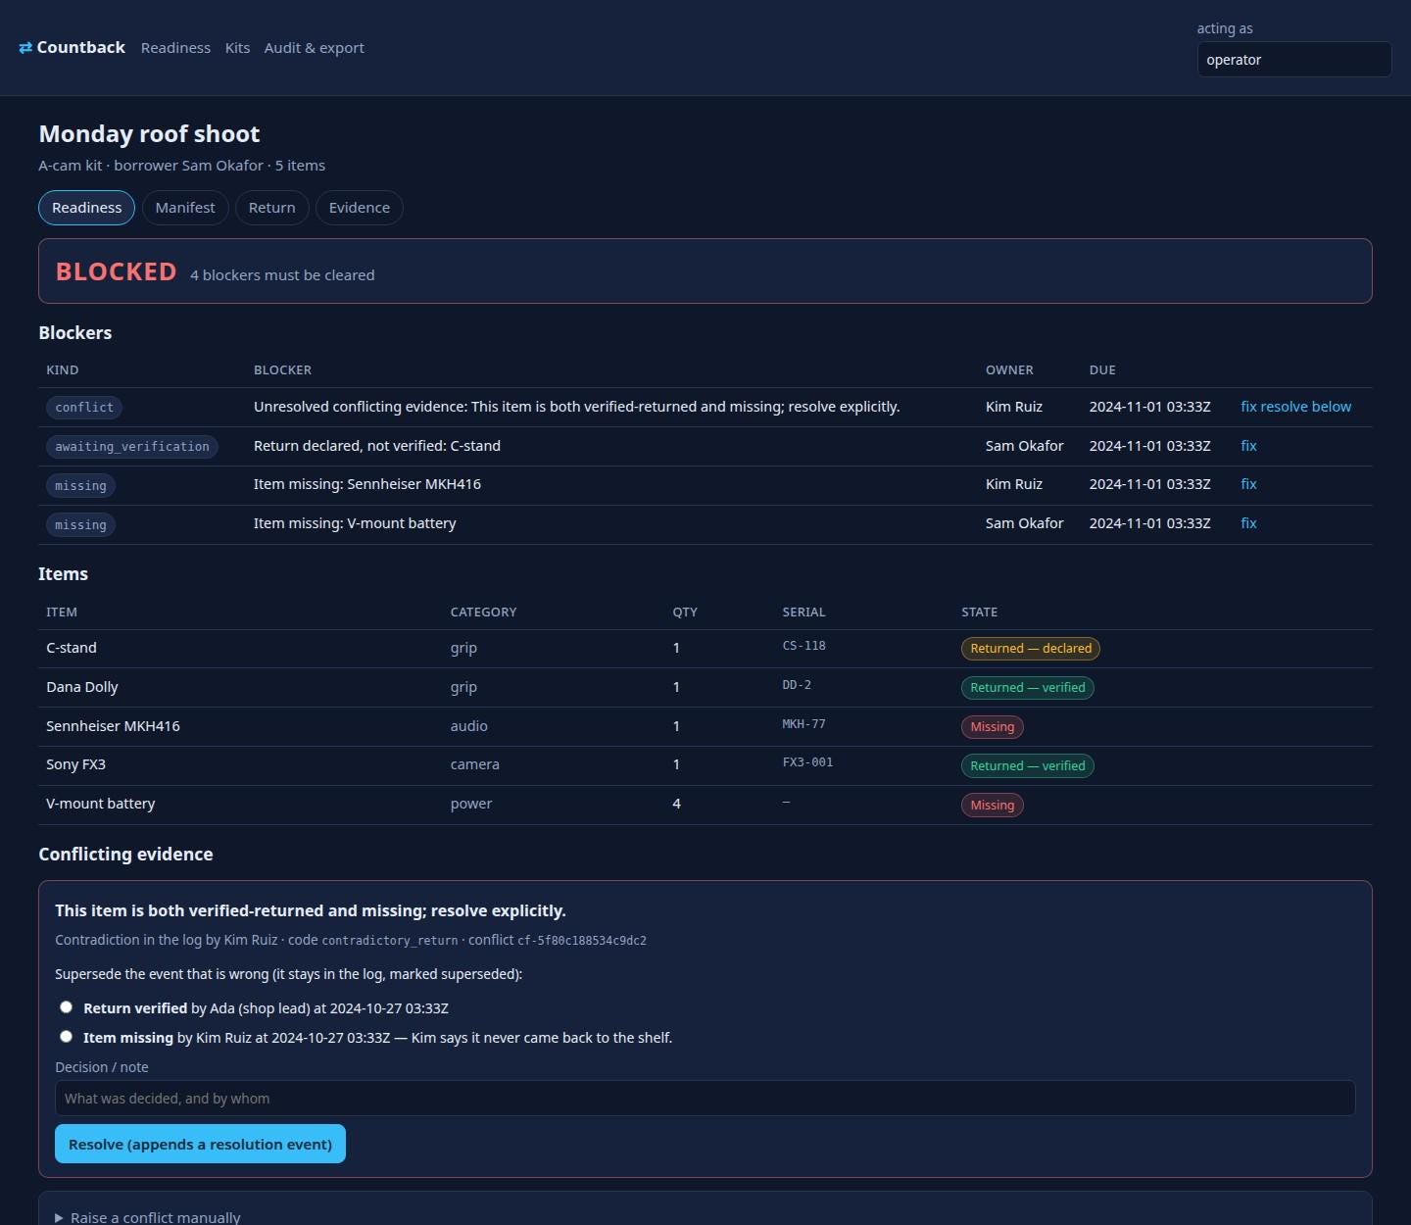Focus the Decision / note input field
The height and width of the screenshot is (1225, 1411).
click(x=705, y=1099)
